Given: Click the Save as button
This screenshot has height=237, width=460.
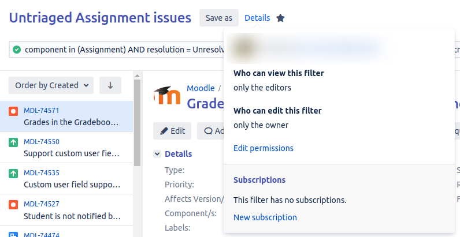Looking at the screenshot, I should coord(219,18).
